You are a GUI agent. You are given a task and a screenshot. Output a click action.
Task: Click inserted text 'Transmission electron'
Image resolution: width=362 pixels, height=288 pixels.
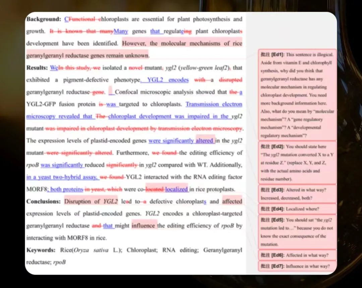tap(214, 104)
